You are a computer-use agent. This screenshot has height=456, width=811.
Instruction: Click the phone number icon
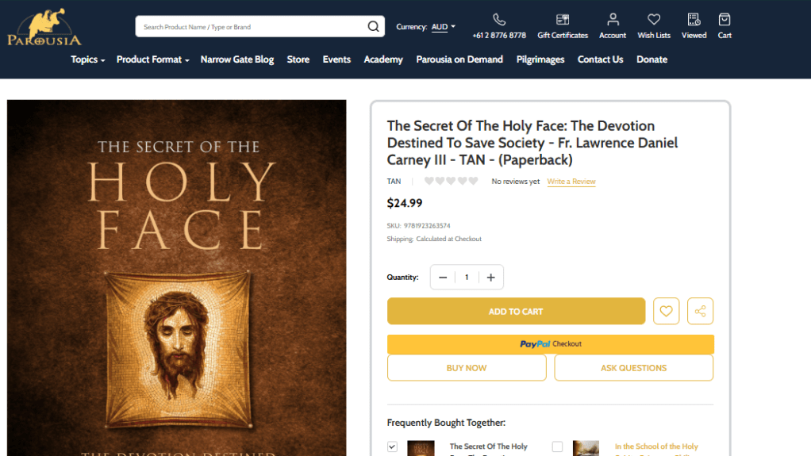pos(499,20)
